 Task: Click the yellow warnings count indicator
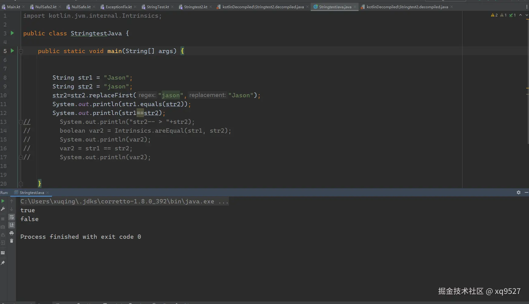(494, 15)
